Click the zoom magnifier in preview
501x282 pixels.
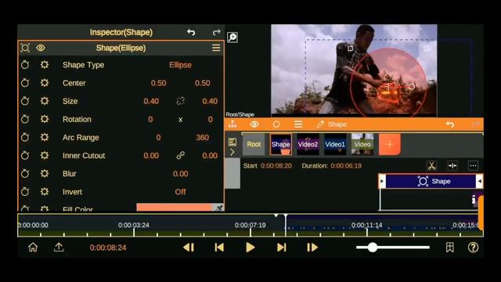tap(232, 38)
